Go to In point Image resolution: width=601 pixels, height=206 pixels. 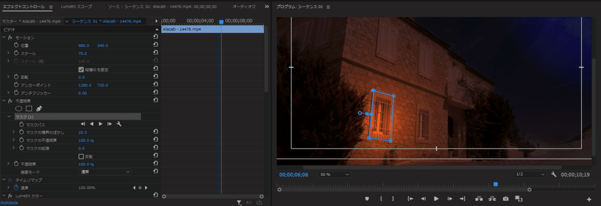(410, 198)
